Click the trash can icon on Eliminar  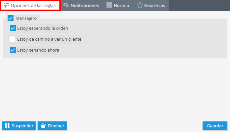43,126
